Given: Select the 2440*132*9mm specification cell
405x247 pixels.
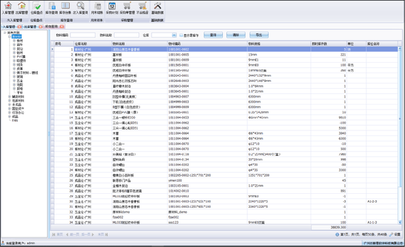Looking at the screenshot, I should tap(279, 75).
